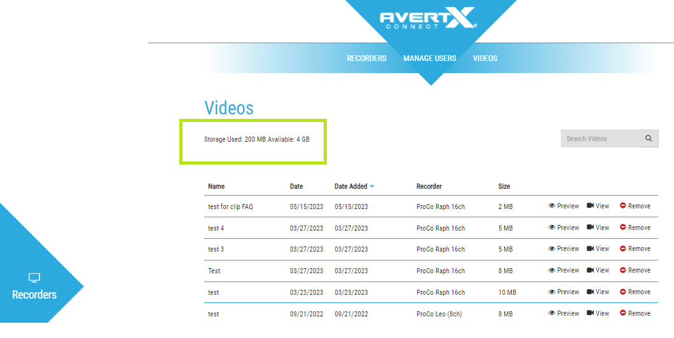This screenshot has height=338, width=674.
Task: Sort by the Name column header
Action: point(216,186)
